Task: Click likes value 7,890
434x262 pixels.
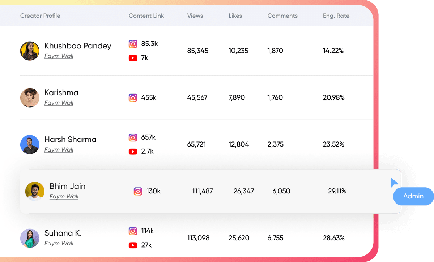Action: coord(237,98)
